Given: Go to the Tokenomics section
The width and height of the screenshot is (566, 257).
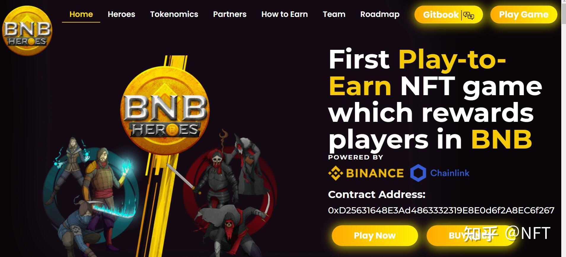Looking at the screenshot, I should pyautogui.click(x=174, y=14).
